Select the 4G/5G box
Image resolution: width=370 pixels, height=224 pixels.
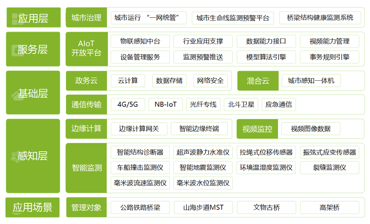tap(128, 105)
